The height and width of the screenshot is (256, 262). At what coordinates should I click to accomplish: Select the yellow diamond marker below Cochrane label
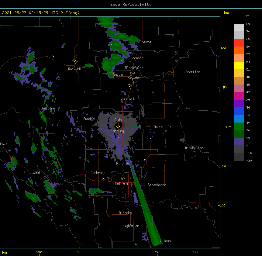point(103,179)
